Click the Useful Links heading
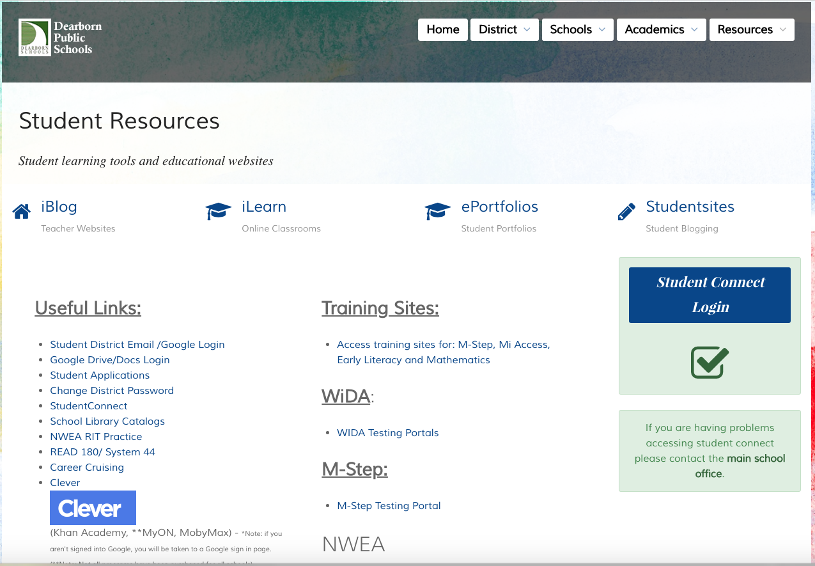This screenshot has width=815, height=566. coord(88,308)
